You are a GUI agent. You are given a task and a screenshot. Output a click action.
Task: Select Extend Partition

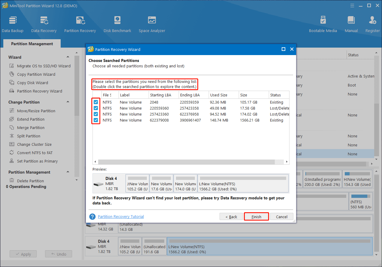[x=31, y=119]
